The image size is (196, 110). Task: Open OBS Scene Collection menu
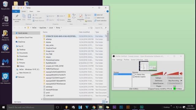(137, 60)
